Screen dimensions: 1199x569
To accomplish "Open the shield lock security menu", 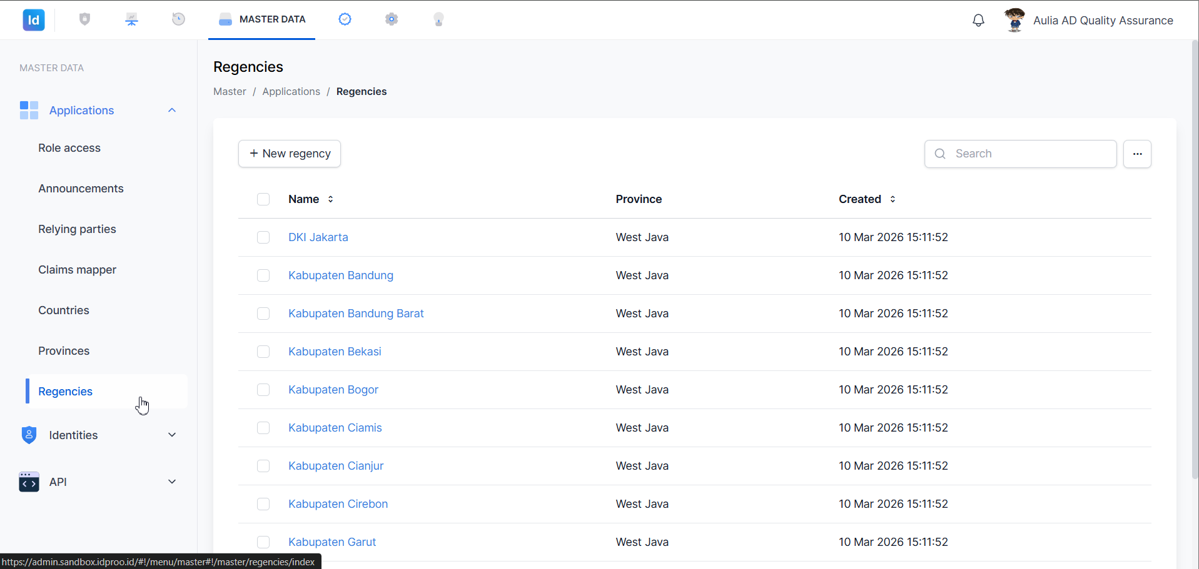I will 85,19.
